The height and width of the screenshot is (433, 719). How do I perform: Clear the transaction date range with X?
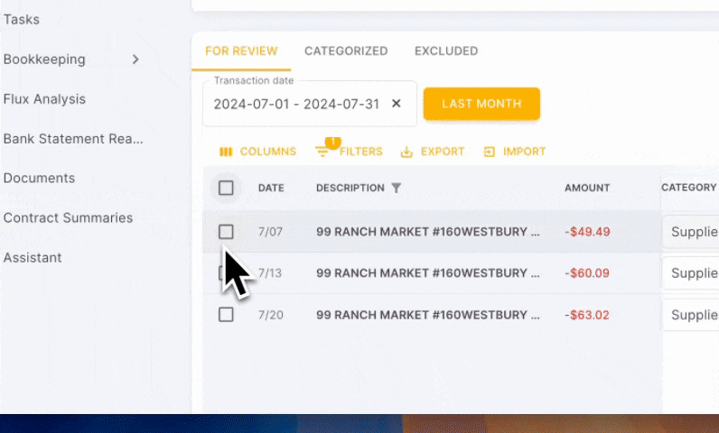point(396,104)
